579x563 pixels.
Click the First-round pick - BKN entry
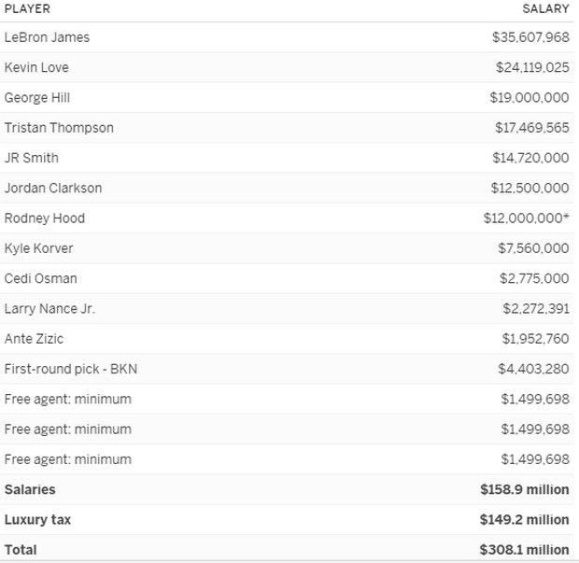pos(71,369)
